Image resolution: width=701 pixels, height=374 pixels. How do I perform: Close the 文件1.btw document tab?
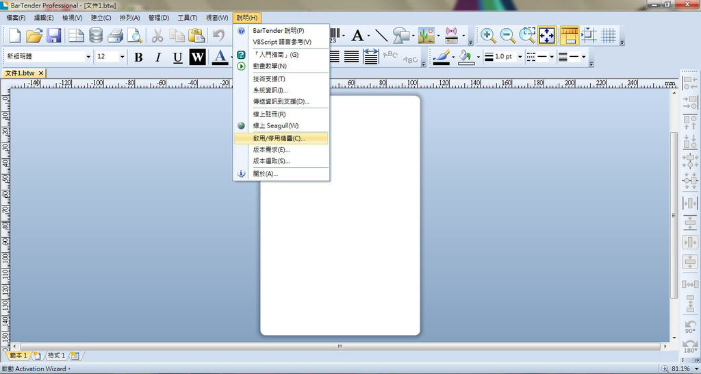(40, 73)
